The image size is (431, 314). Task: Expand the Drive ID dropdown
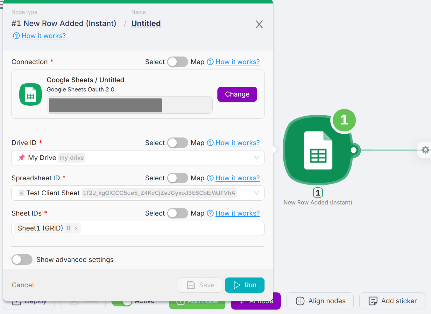(256, 158)
